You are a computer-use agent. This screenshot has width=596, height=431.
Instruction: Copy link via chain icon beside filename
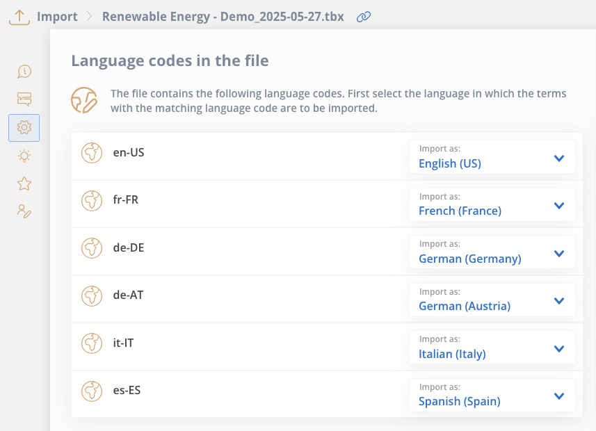[364, 17]
